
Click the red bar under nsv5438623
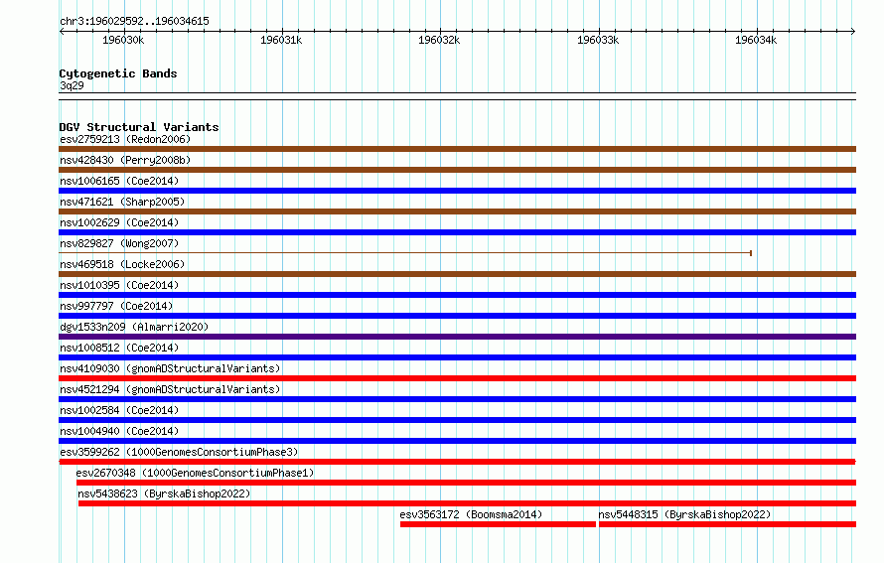[468, 503]
